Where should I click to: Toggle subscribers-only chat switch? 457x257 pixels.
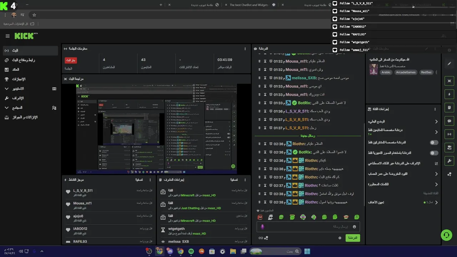point(434,142)
